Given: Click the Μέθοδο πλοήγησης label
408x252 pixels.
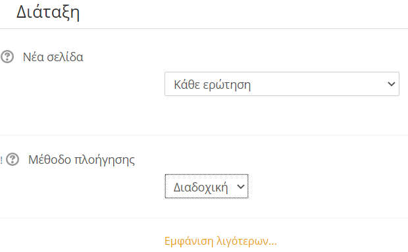Looking at the screenshot, I should pos(82,160).
